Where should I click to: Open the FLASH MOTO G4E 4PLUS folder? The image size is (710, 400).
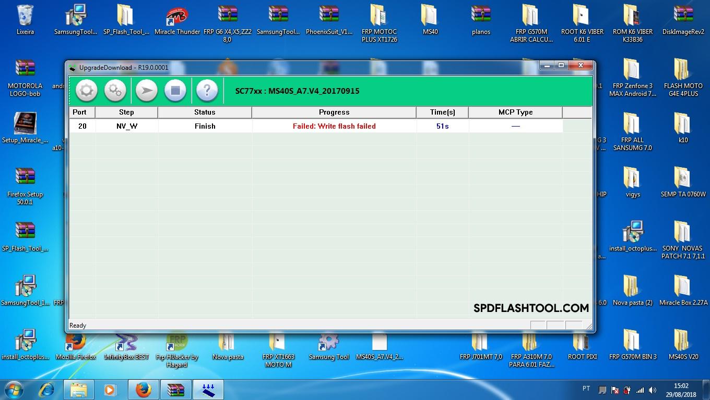(x=683, y=78)
